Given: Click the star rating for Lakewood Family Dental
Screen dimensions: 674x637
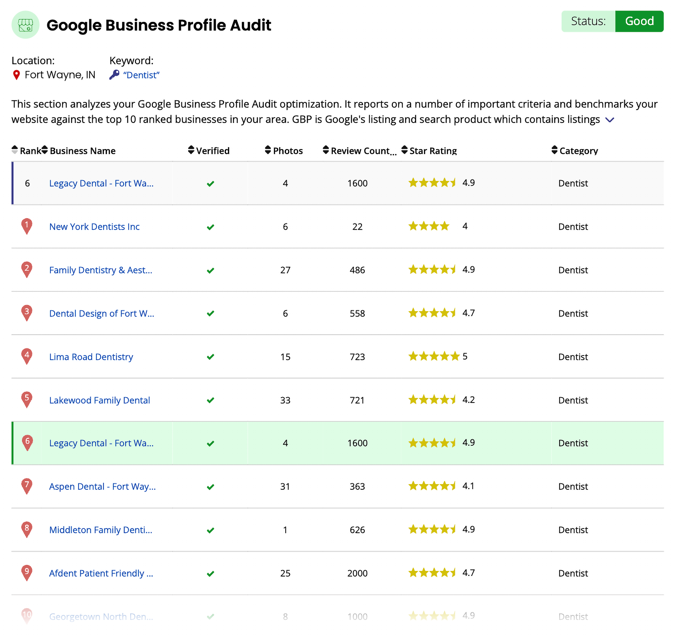Looking at the screenshot, I should point(432,400).
